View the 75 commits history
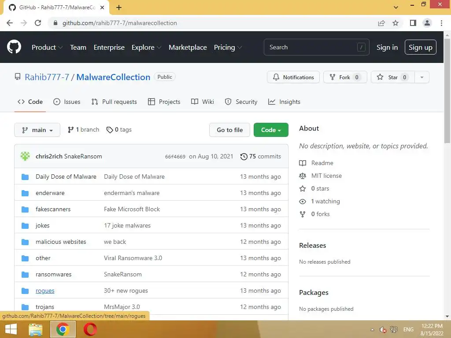This screenshot has height=338, width=451. click(x=261, y=157)
